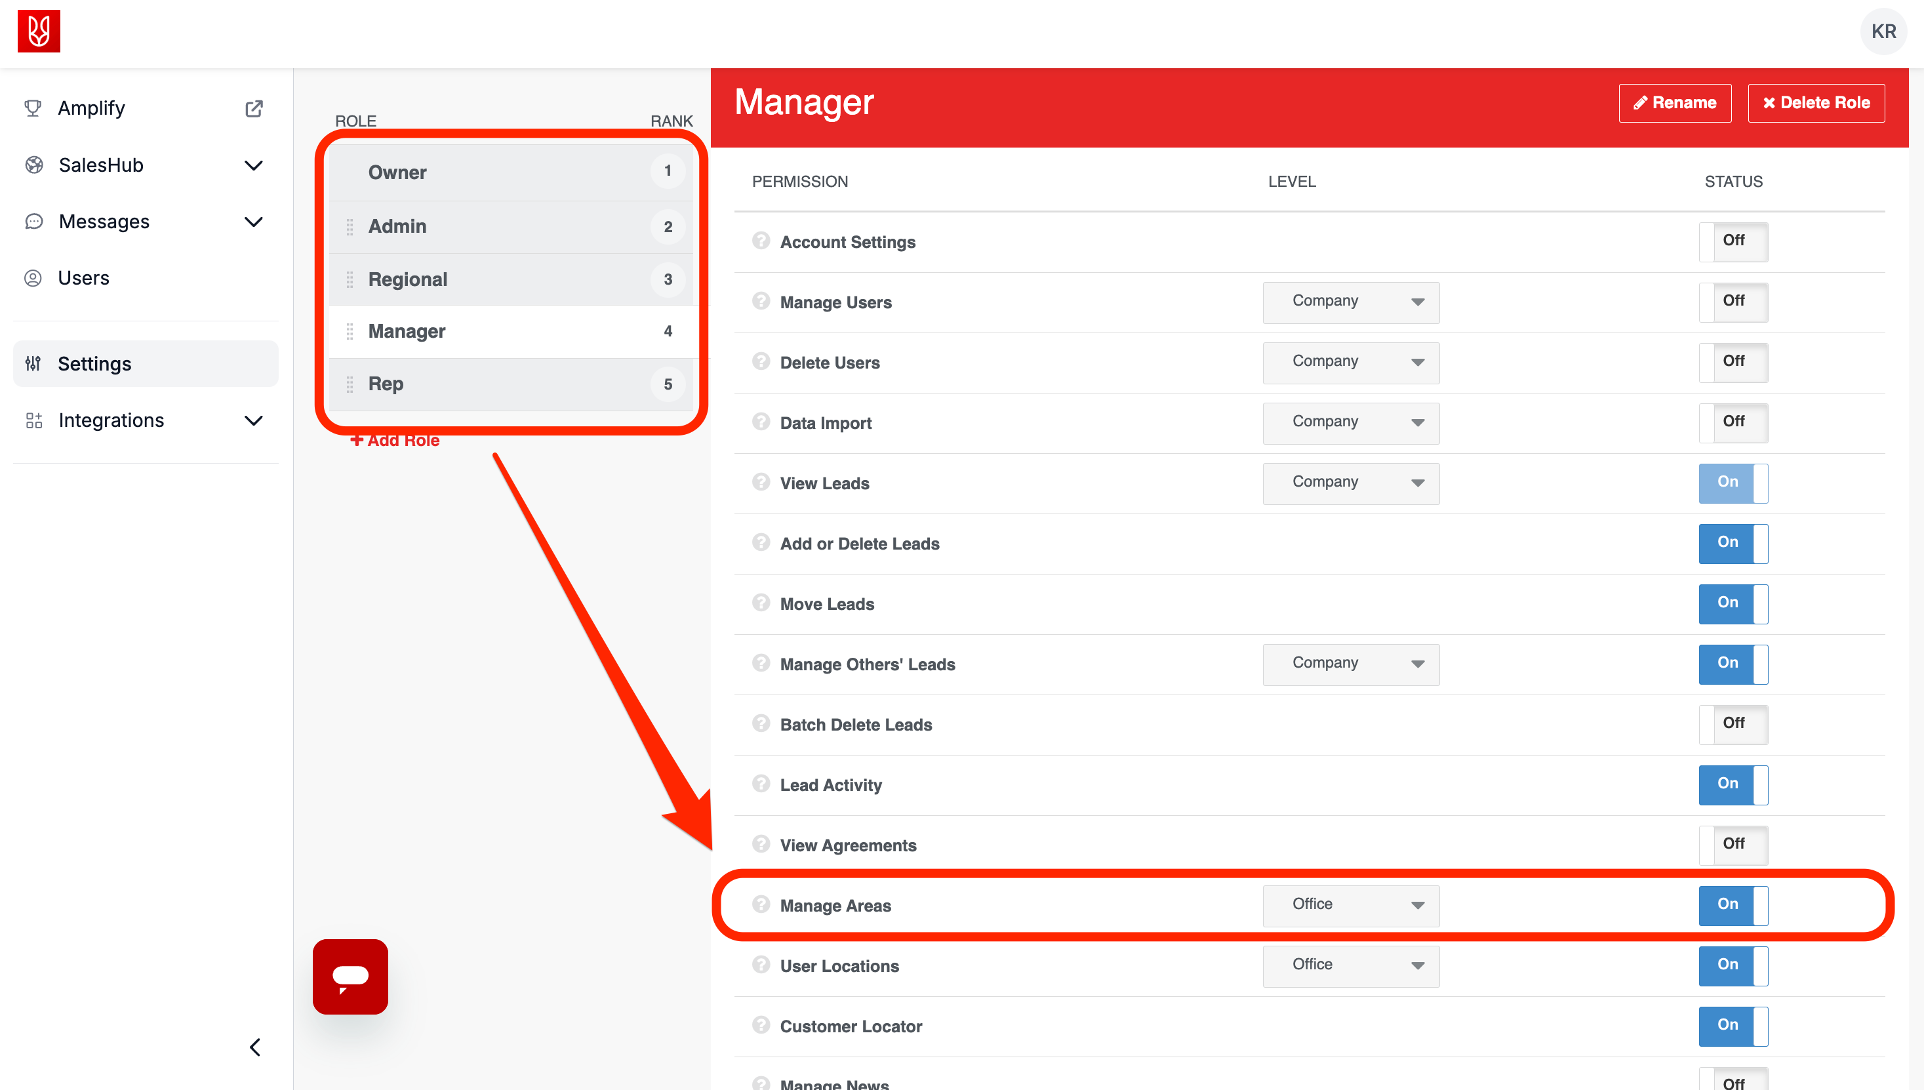Click the help icon beside Account Settings

point(761,241)
